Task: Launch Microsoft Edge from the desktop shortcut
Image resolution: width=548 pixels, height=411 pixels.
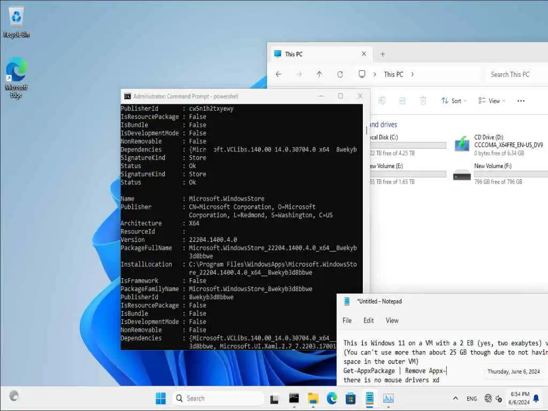Action: click(x=16, y=78)
